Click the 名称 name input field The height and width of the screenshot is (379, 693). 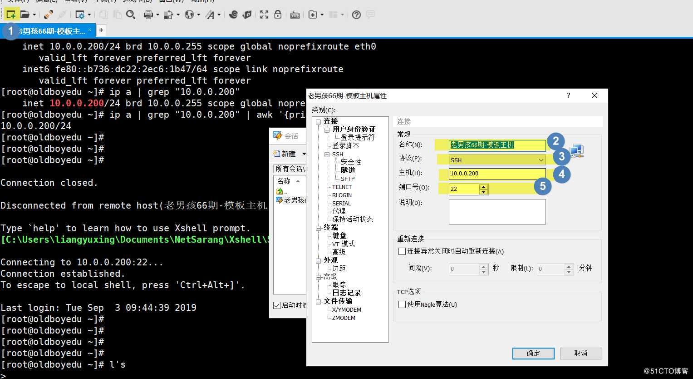[497, 145]
